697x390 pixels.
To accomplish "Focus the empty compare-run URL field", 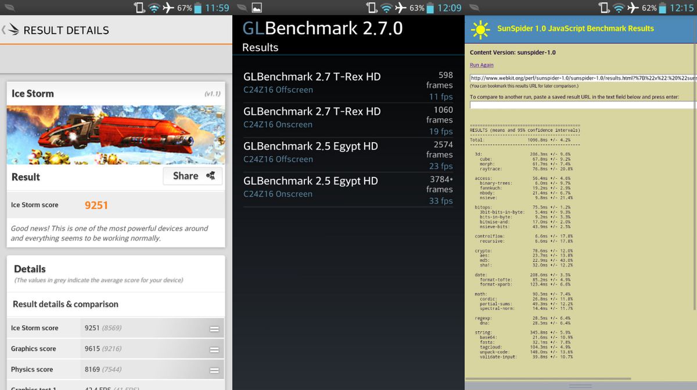I will tap(583, 105).
